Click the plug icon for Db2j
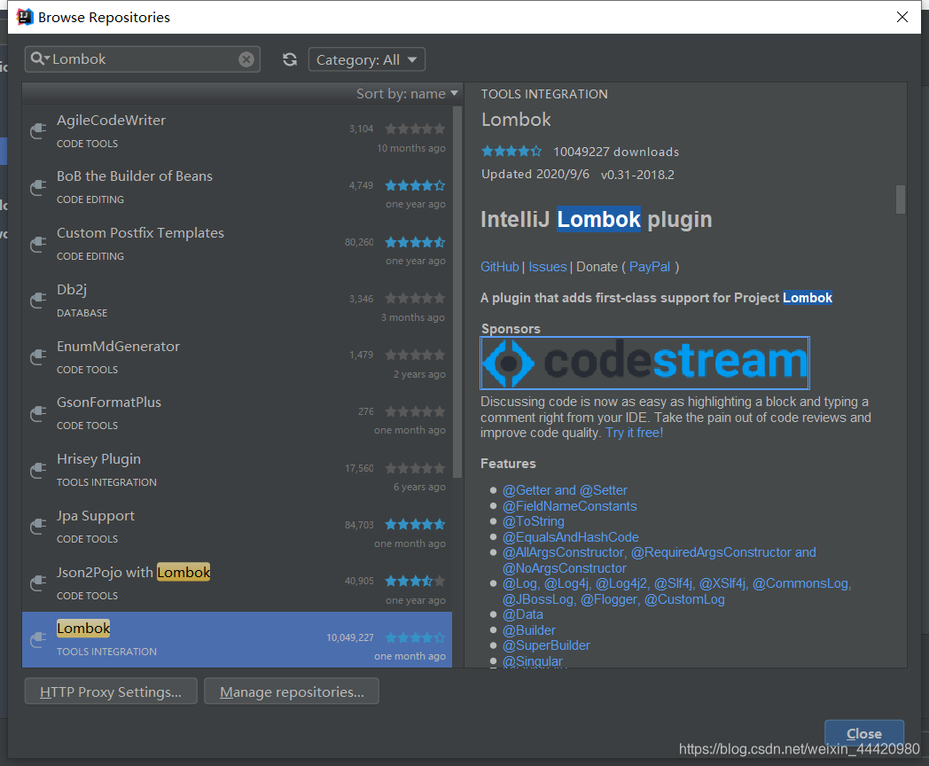 [x=38, y=301]
